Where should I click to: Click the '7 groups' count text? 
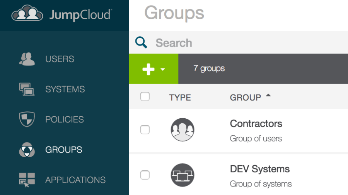click(x=209, y=69)
